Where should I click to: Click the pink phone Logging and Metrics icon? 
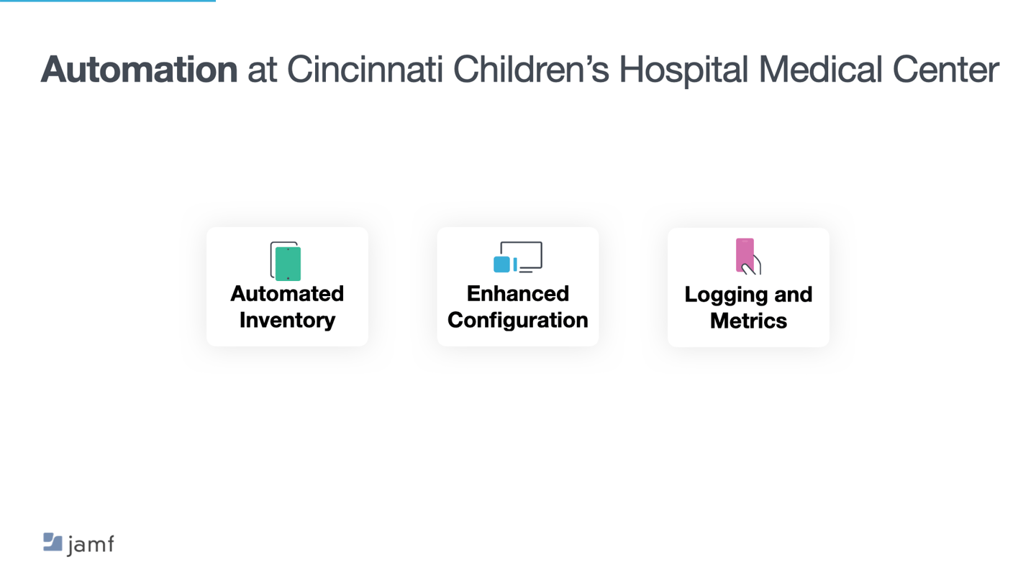(x=748, y=257)
